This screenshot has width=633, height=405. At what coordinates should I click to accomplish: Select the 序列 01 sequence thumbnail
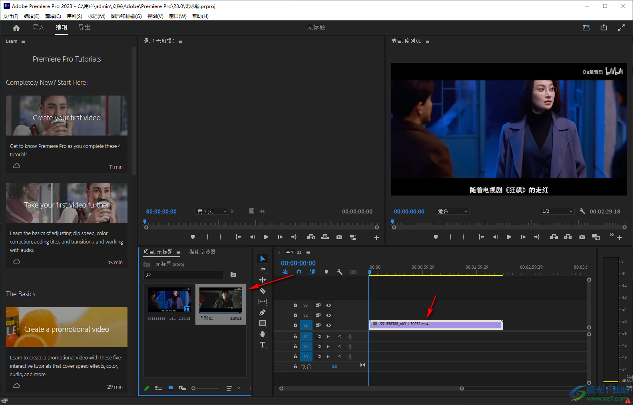tap(221, 299)
